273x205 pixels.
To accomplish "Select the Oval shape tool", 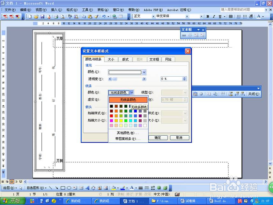I will pos(69,188).
